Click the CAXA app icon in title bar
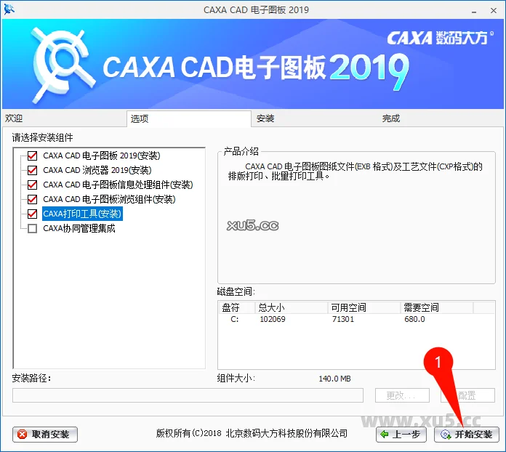506x452 pixels. [x=9, y=9]
